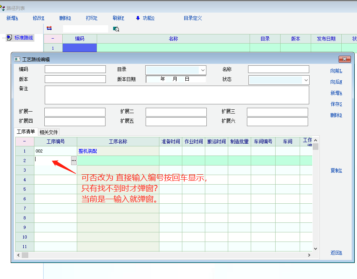Click the ellipsis lookup button in row 2
This screenshot has height=279, width=357.
point(73,161)
